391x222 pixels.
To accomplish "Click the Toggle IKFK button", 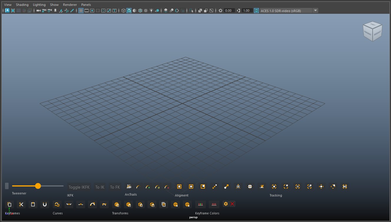I will coord(79,187).
